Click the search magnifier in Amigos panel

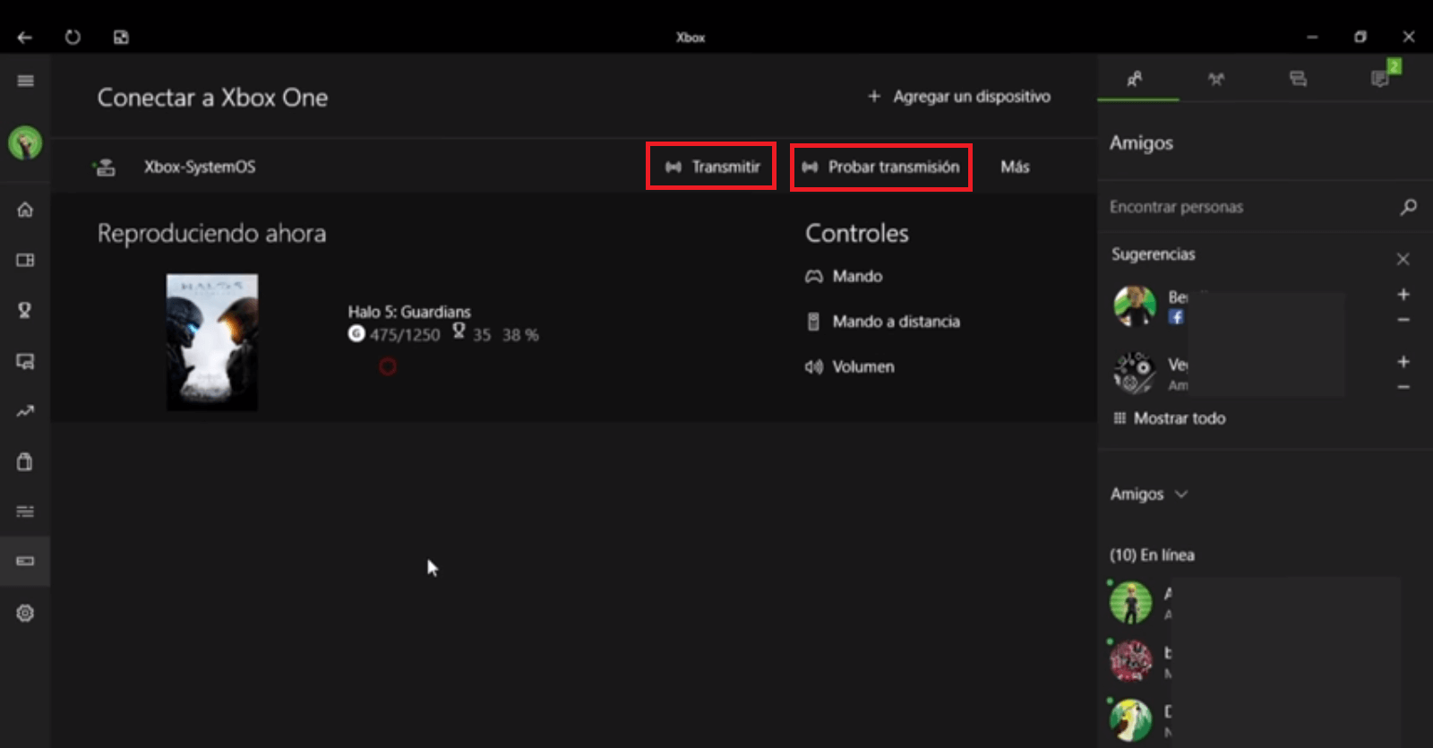click(x=1408, y=207)
